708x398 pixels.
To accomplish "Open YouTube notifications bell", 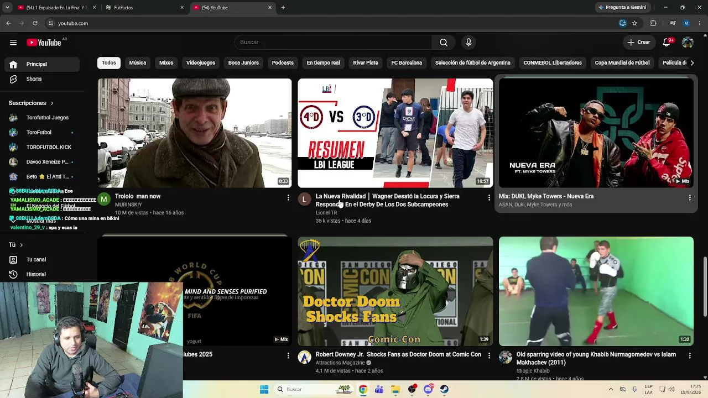I will pyautogui.click(x=667, y=43).
